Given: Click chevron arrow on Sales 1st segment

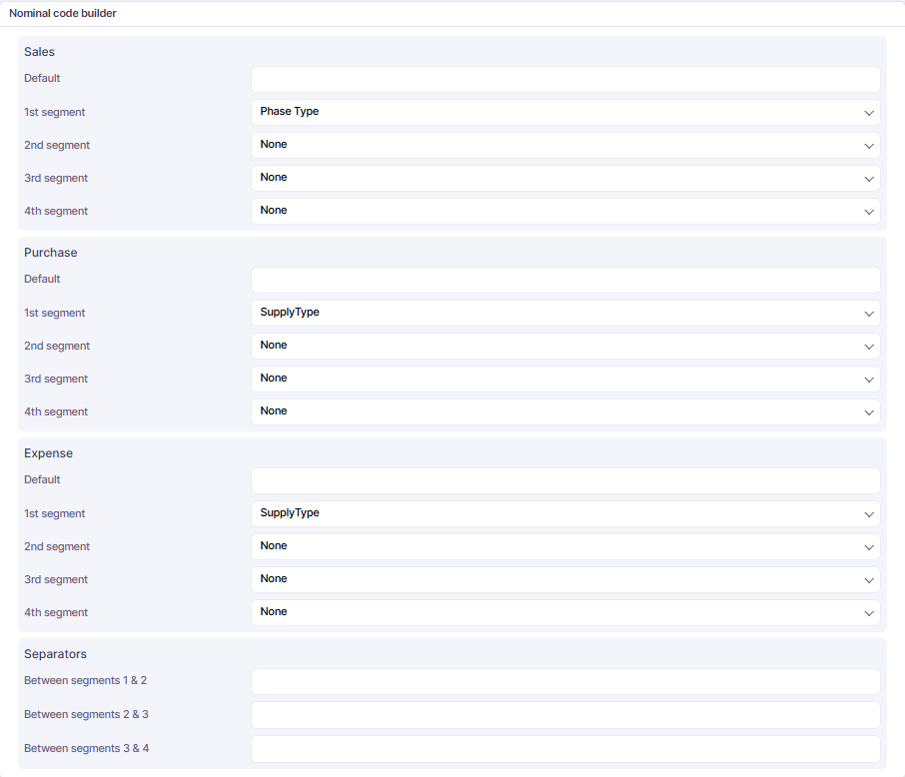Looking at the screenshot, I should click(869, 113).
